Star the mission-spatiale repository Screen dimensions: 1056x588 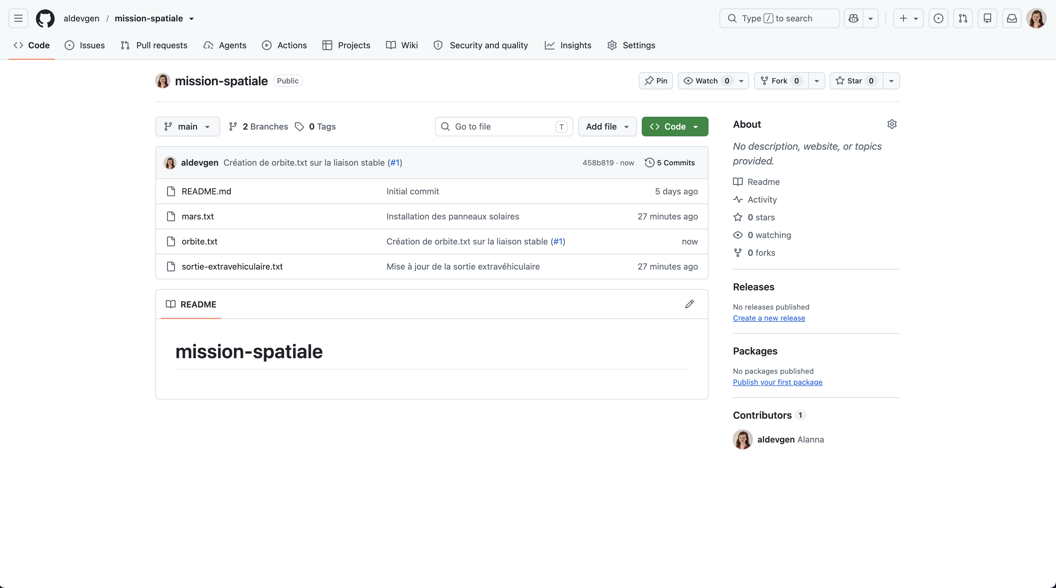(x=856, y=81)
